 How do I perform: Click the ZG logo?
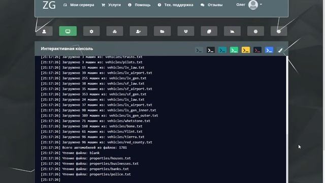[x=49, y=5]
